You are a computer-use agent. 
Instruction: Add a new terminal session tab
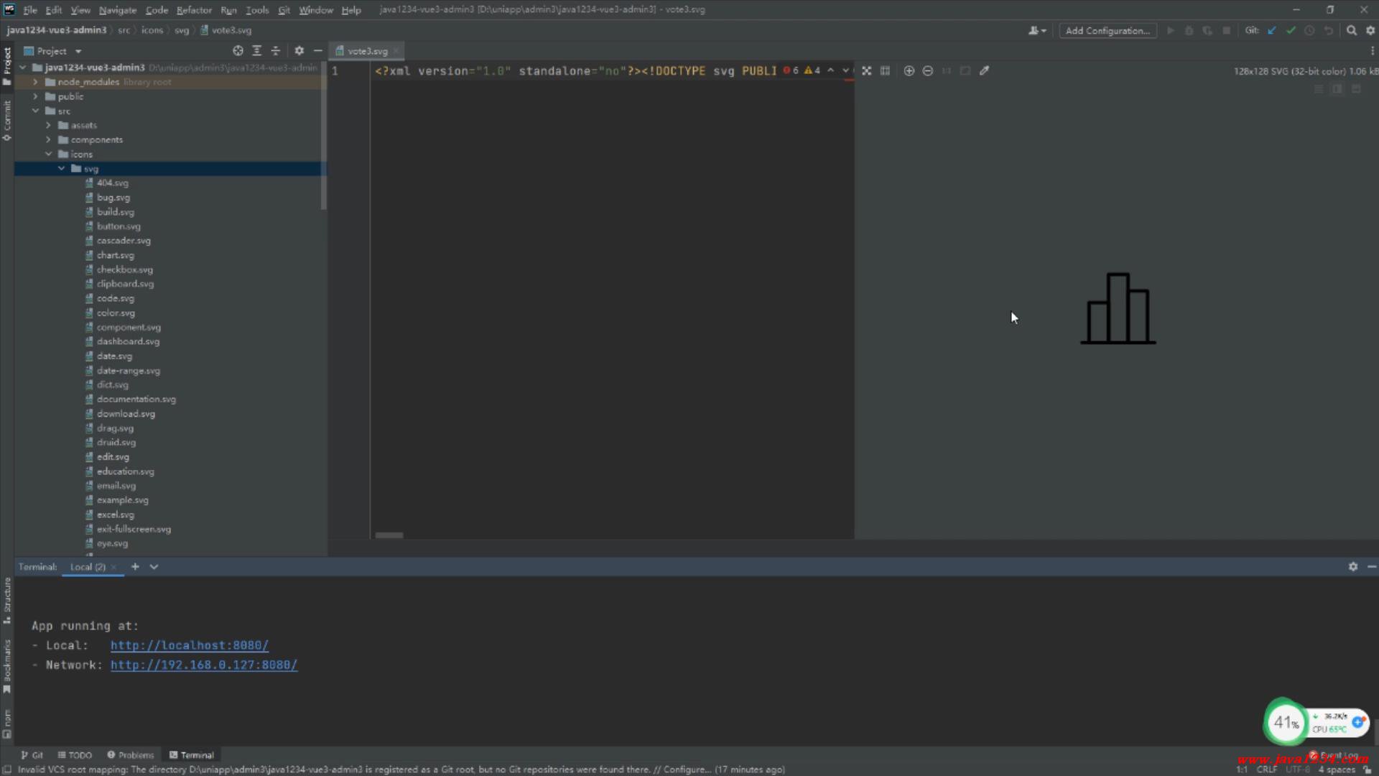135,567
